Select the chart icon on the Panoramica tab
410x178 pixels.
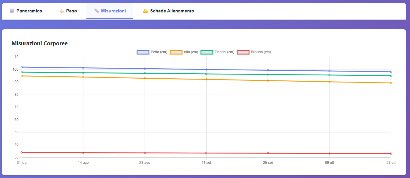click(12, 11)
